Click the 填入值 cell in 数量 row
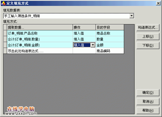The image size is (162, 117). tap(84, 39)
